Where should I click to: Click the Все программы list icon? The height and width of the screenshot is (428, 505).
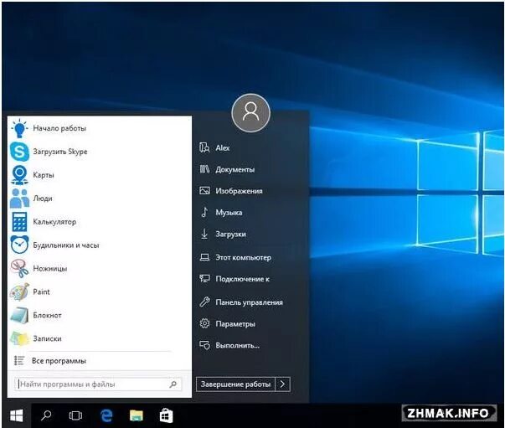point(19,361)
